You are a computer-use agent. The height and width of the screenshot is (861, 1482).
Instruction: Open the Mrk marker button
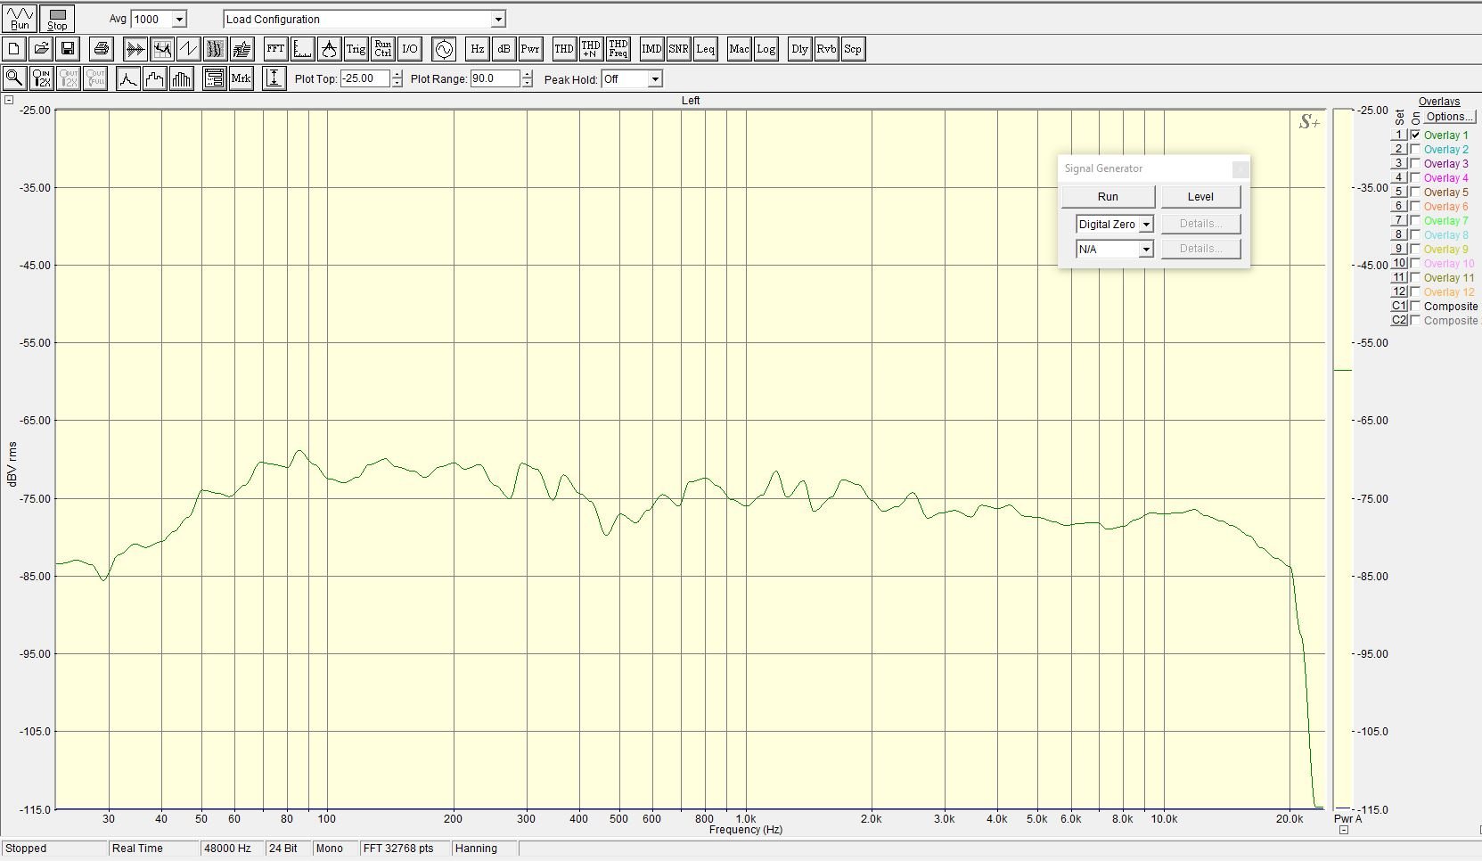pyautogui.click(x=241, y=78)
